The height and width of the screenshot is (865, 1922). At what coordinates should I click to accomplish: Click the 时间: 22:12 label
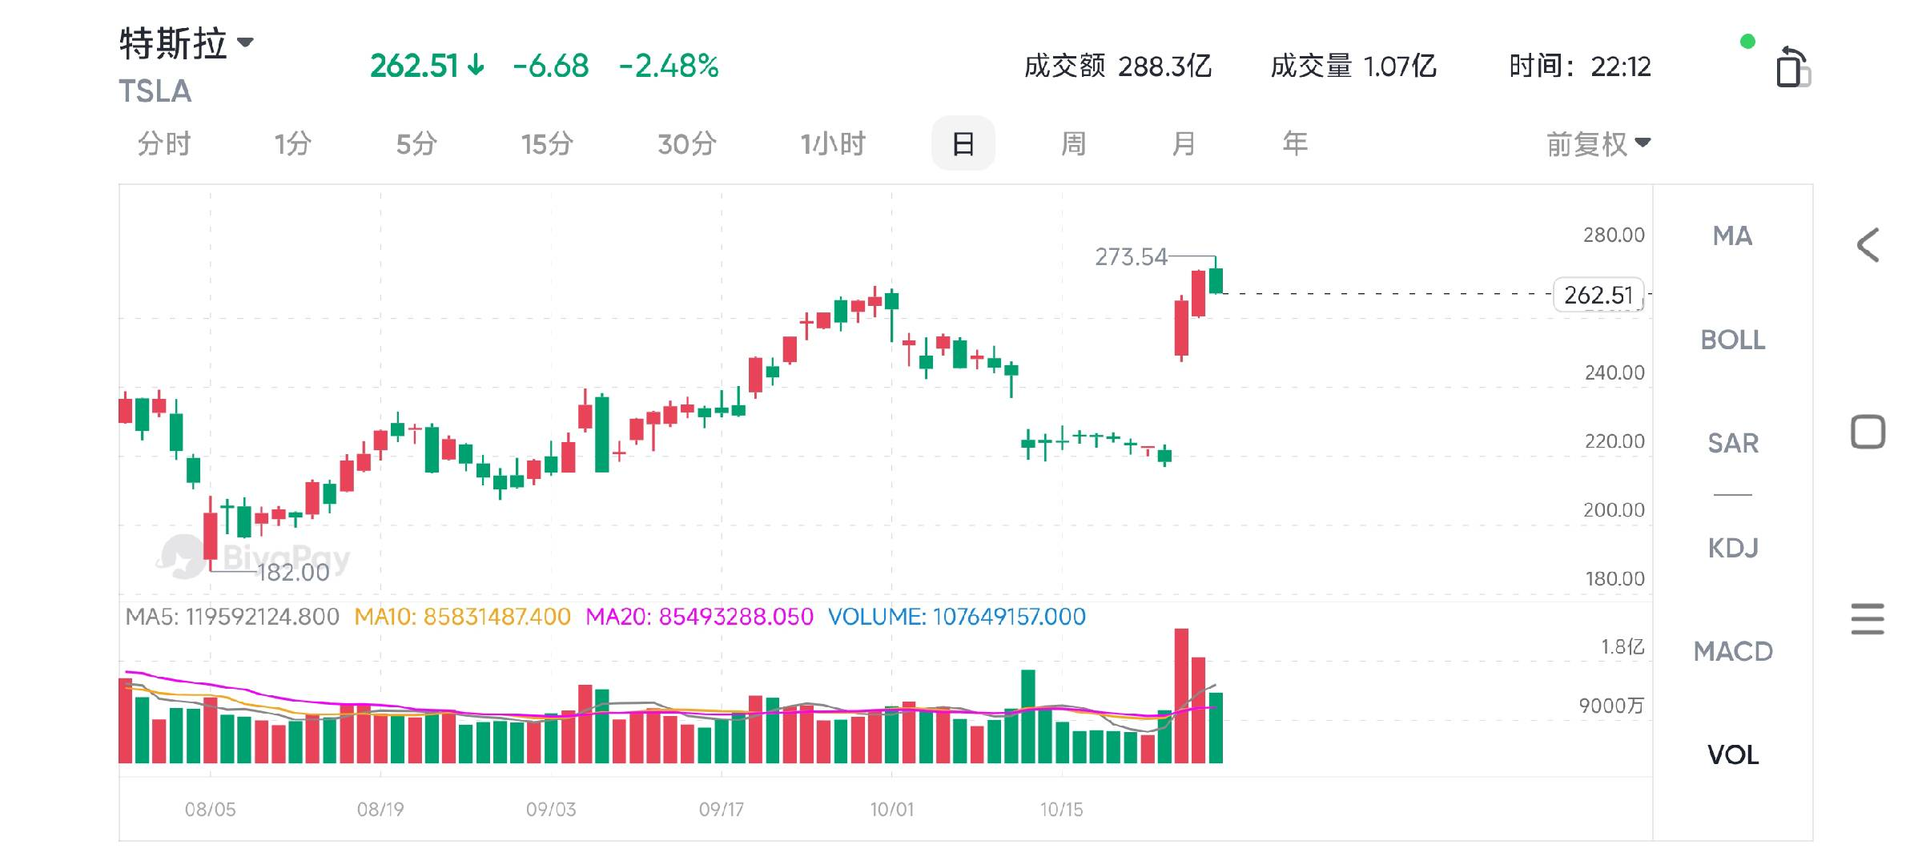pos(1579,66)
